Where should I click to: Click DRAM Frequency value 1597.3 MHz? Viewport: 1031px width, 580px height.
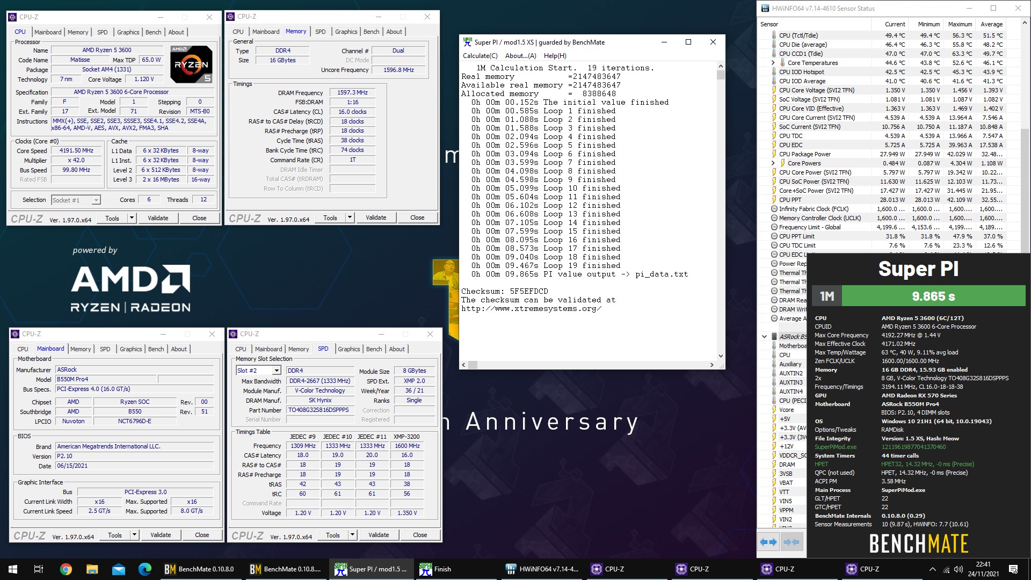(x=352, y=92)
